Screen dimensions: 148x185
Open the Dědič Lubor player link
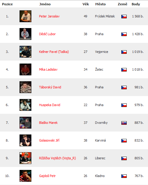pyautogui.click(x=47, y=34)
